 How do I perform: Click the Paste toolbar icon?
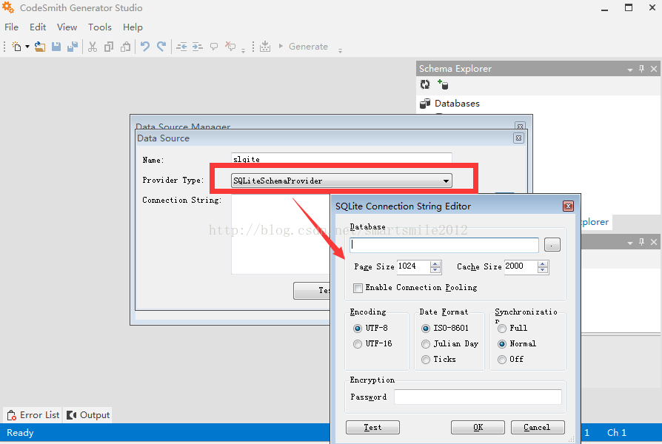pos(125,47)
